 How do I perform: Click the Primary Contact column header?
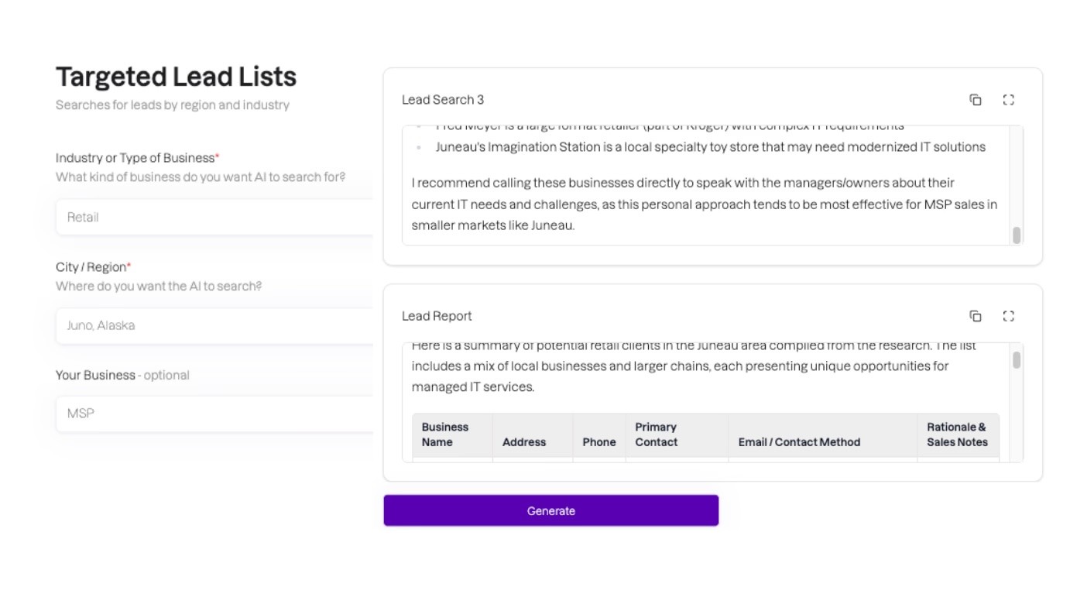pyautogui.click(x=656, y=434)
